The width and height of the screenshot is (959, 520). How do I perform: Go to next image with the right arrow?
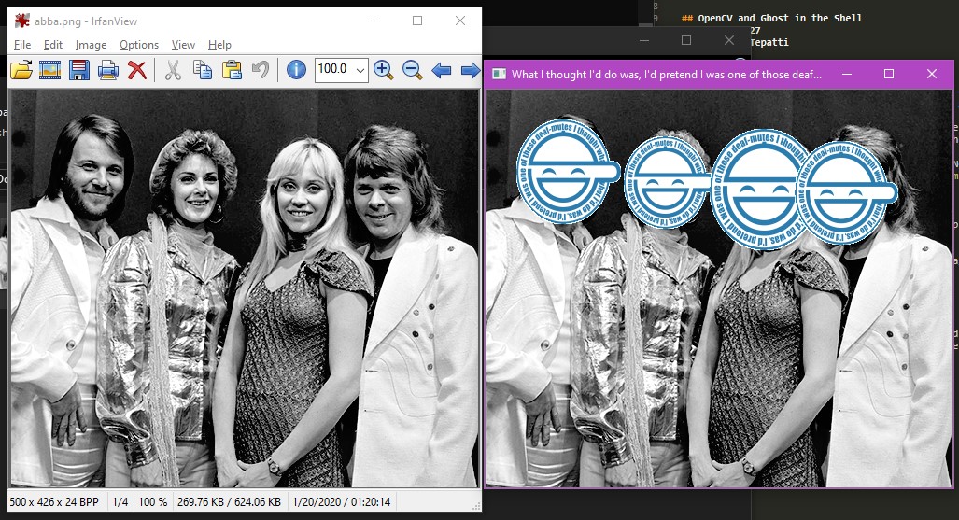point(470,70)
